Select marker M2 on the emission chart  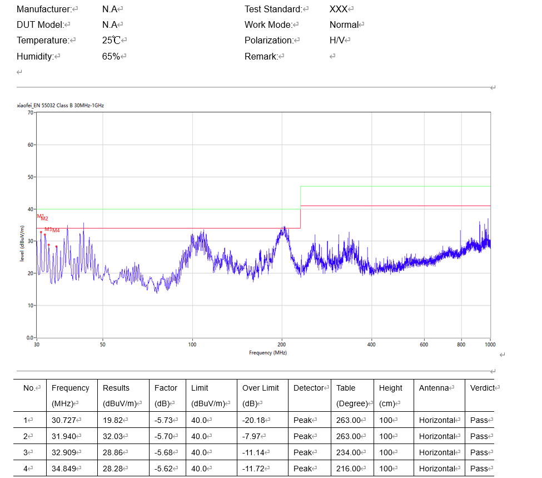(x=43, y=218)
